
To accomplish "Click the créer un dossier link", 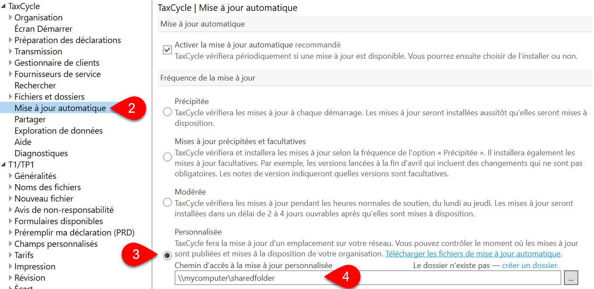I will [530, 265].
